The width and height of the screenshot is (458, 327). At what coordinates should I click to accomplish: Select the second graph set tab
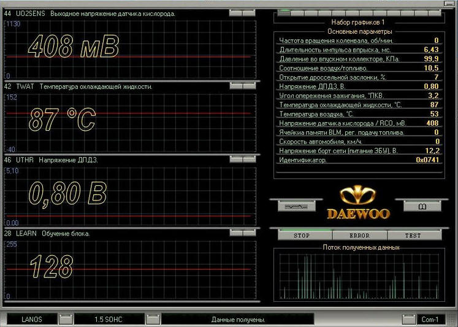pos(298,12)
